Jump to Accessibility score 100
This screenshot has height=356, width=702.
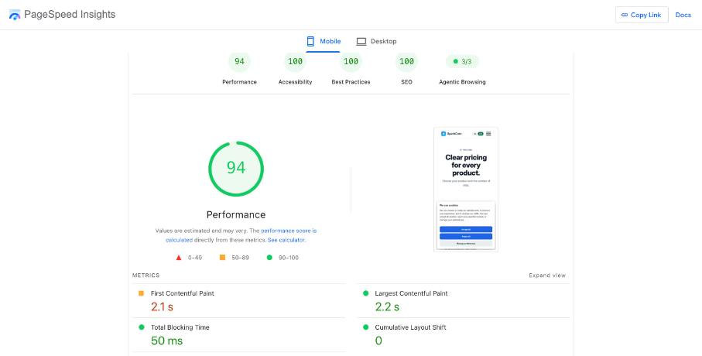coord(295,61)
